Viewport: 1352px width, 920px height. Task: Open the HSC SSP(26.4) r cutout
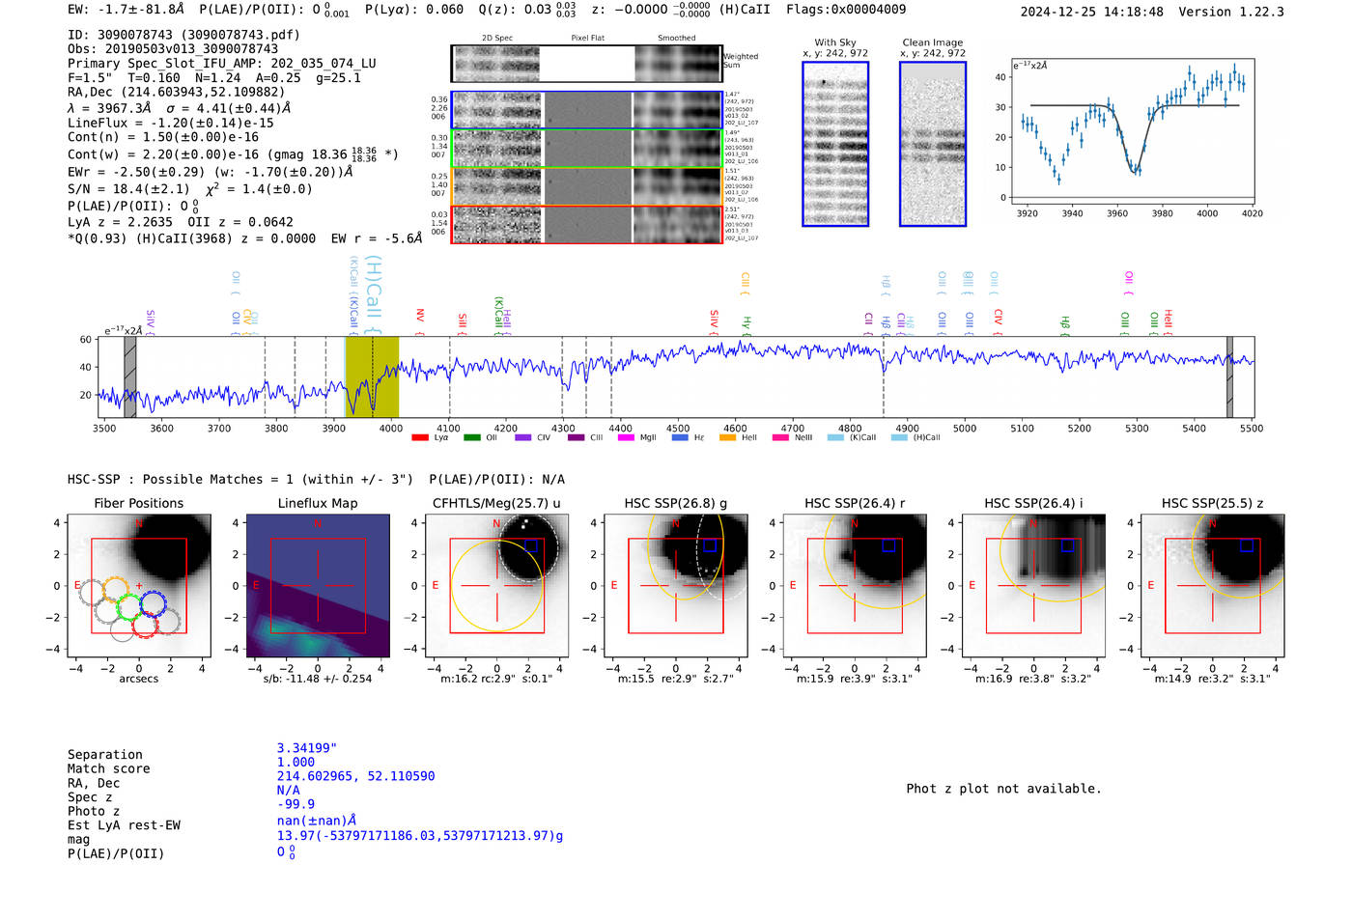(855, 586)
